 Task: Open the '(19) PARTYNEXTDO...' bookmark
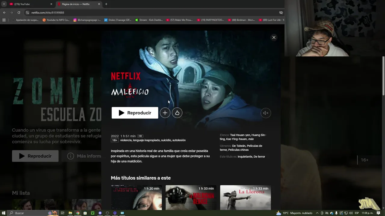coord(211,20)
